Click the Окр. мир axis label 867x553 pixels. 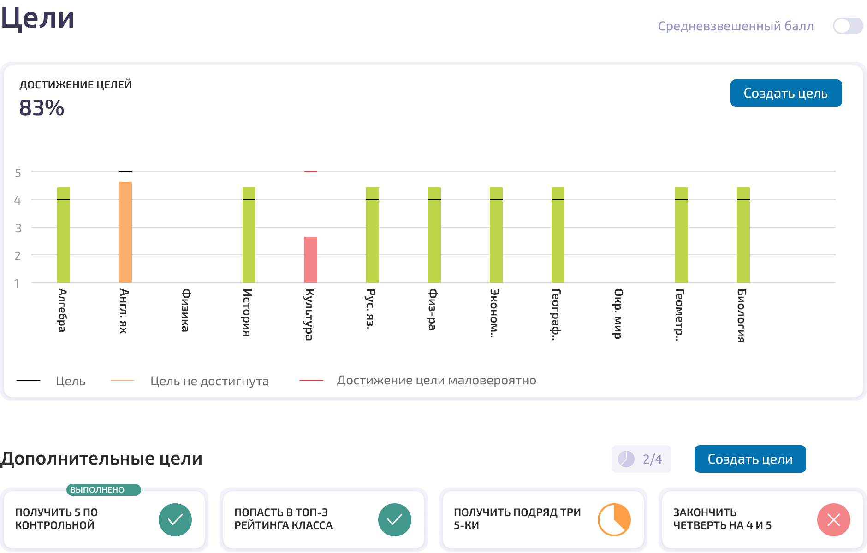point(618,314)
